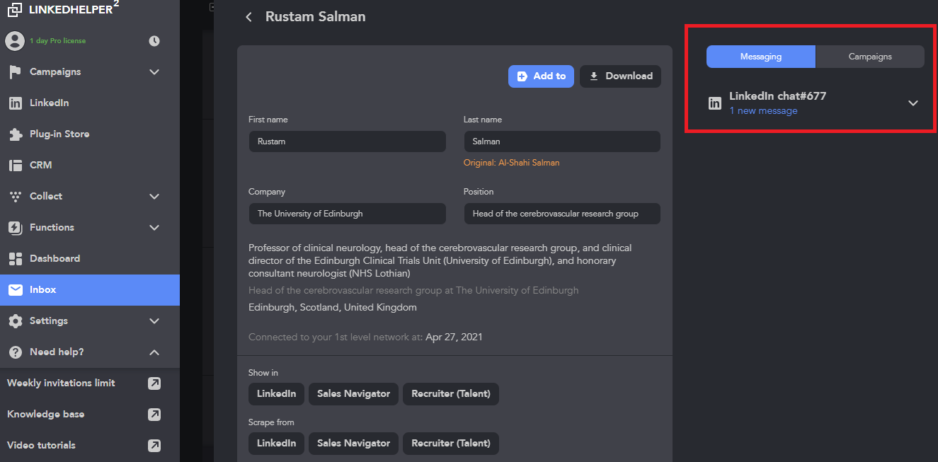This screenshot has width=938, height=462.
Task: Open Plug-in Store via the puzzle icon
Action: [15, 134]
